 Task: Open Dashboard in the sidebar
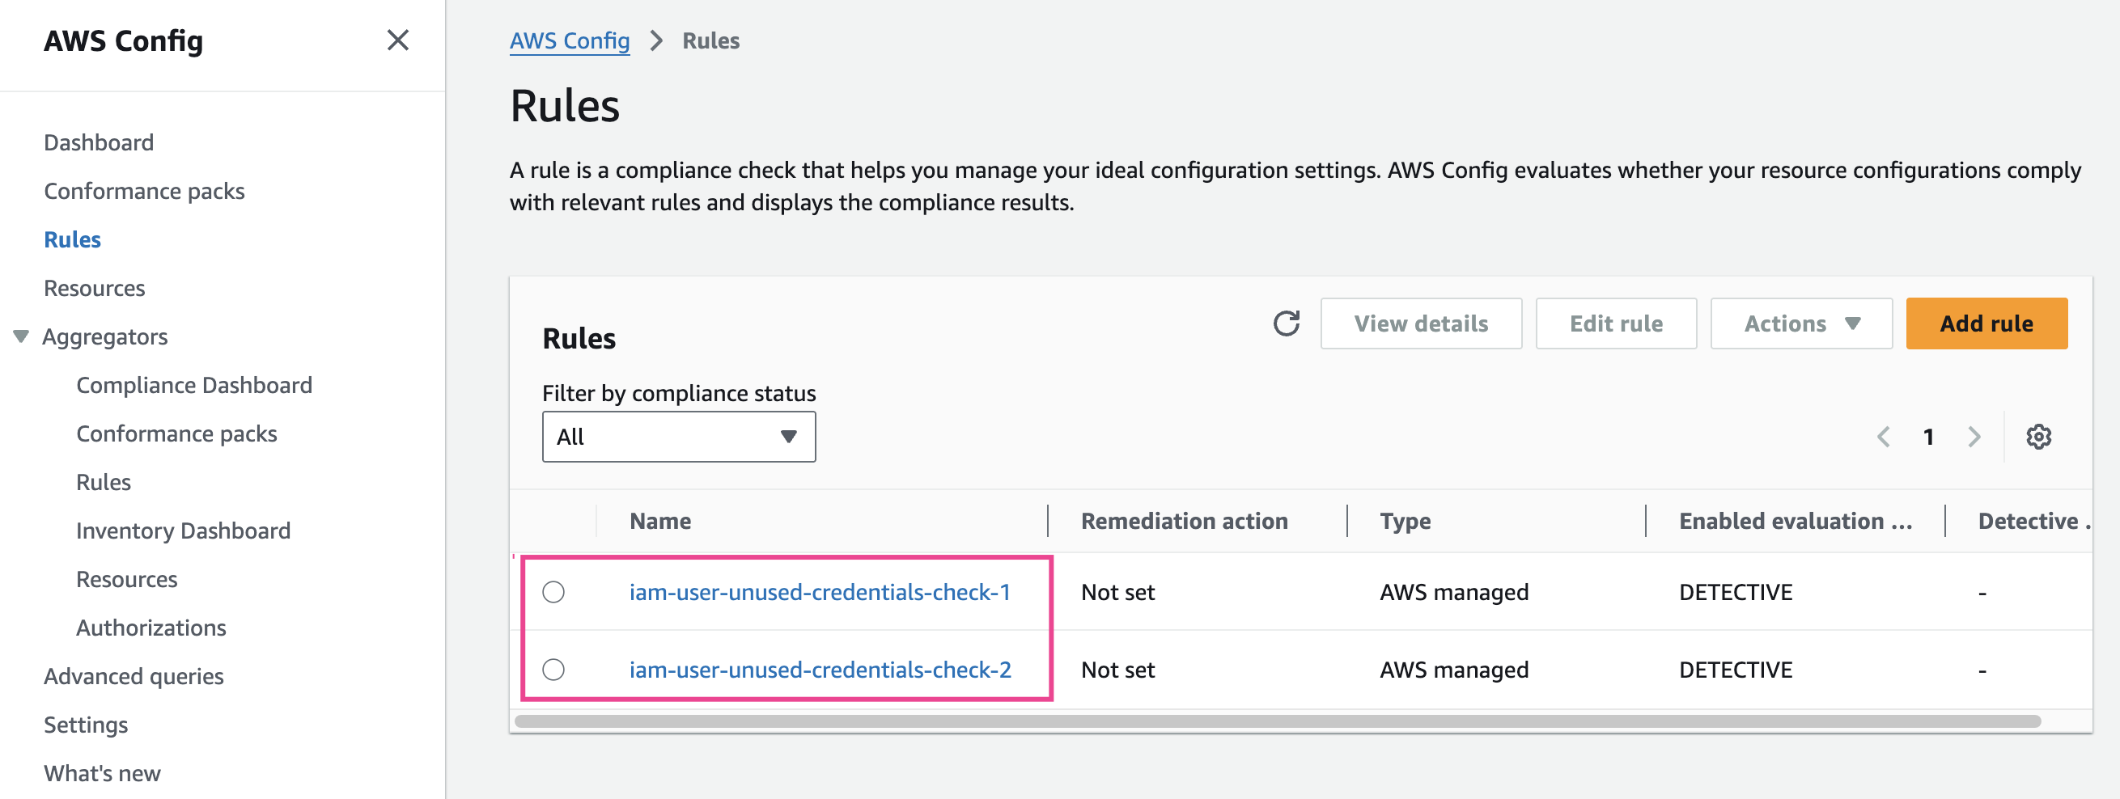click(99, 142)
